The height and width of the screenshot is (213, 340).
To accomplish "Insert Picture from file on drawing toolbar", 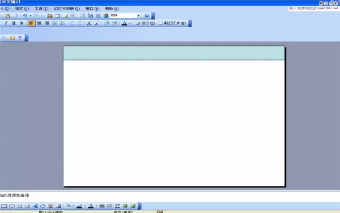I will (58, 206).
